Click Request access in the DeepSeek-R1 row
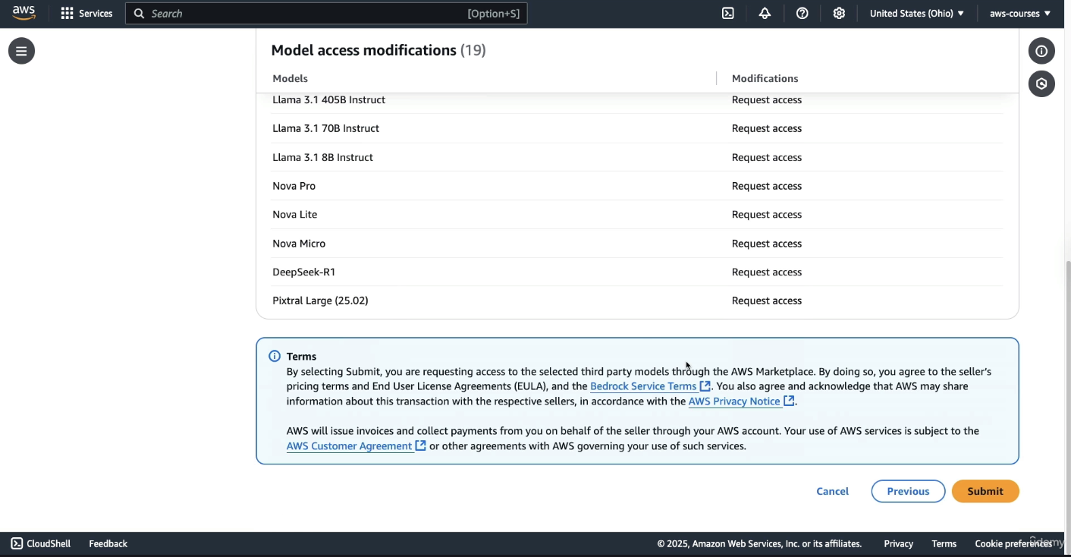The width and height of the screenshot is (1071, 557). [766, 272]
